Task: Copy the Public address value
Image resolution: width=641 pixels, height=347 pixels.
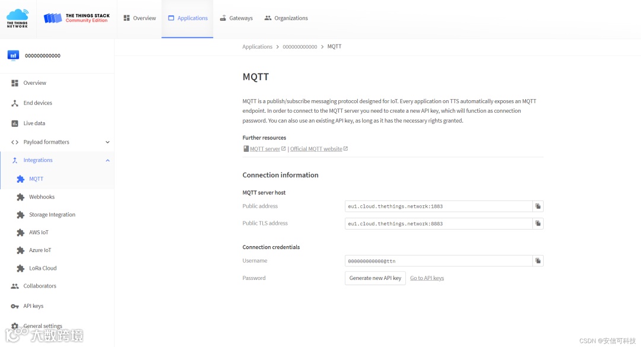Action: click(x=538, y=206)
